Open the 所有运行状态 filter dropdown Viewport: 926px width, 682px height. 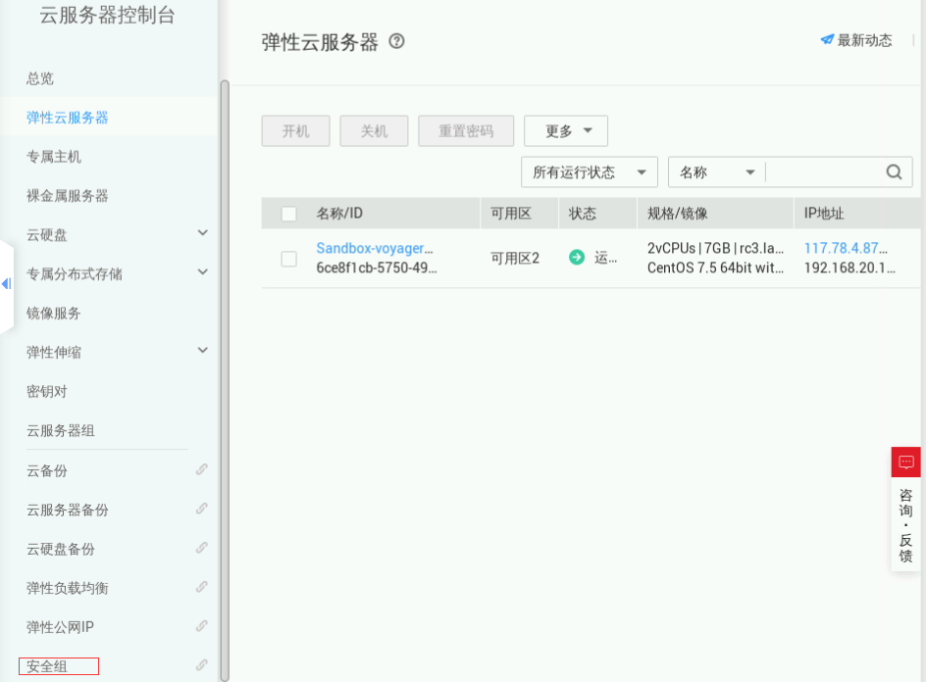589,172
